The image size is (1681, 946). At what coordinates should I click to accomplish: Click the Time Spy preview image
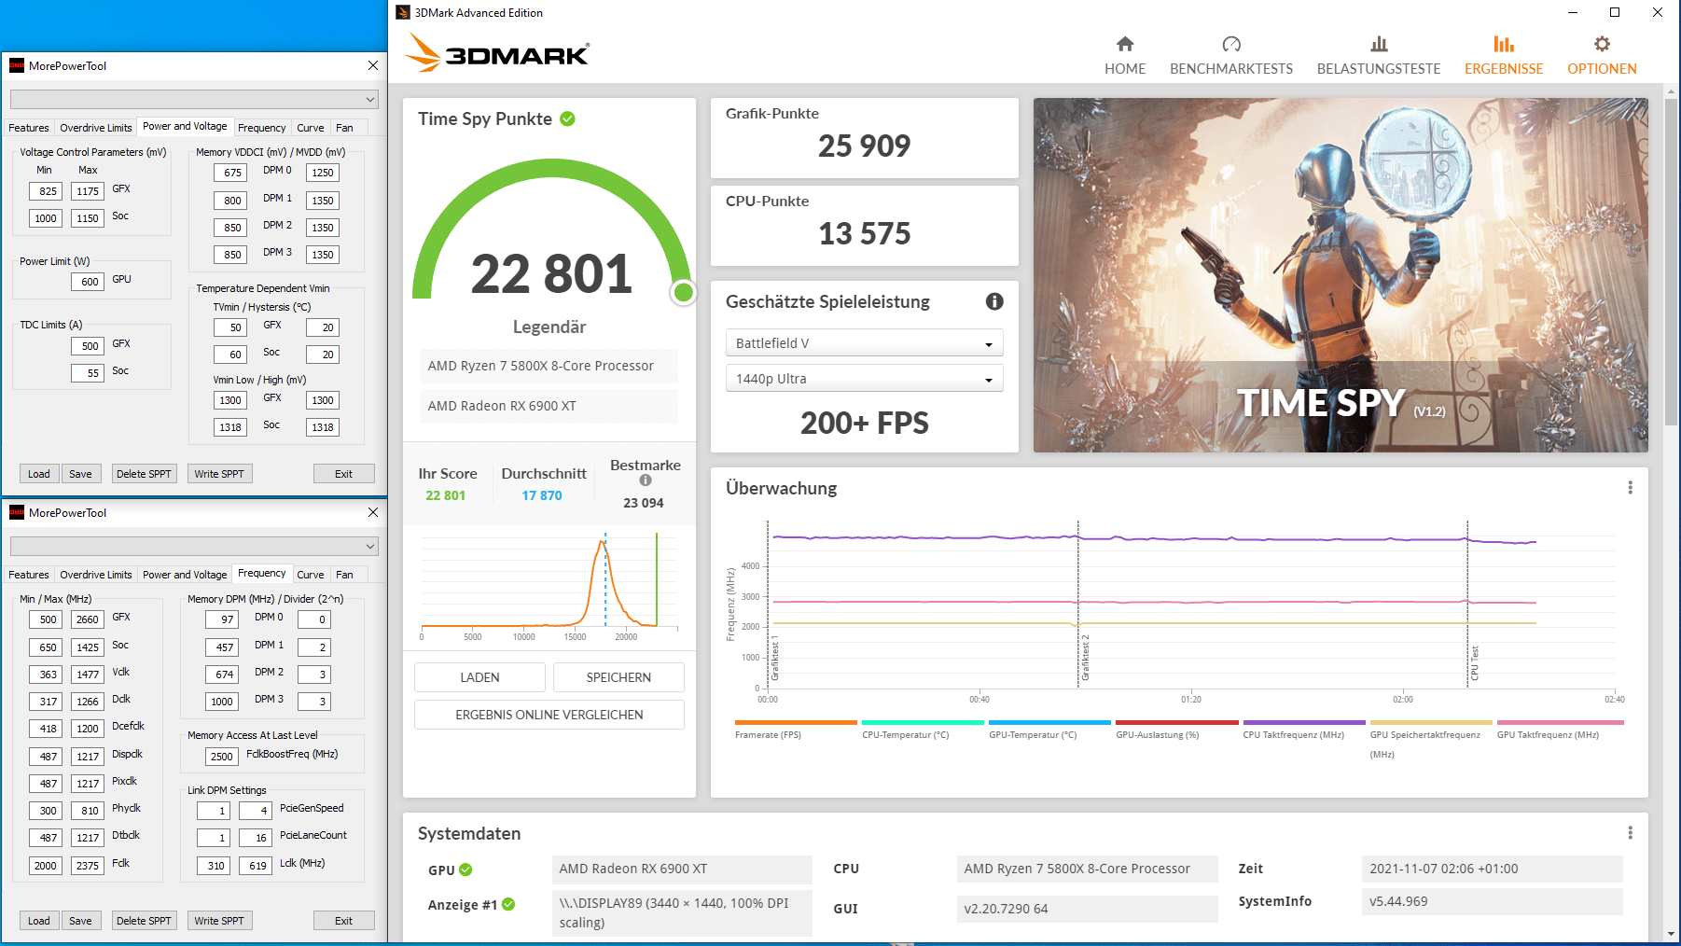1341,275
